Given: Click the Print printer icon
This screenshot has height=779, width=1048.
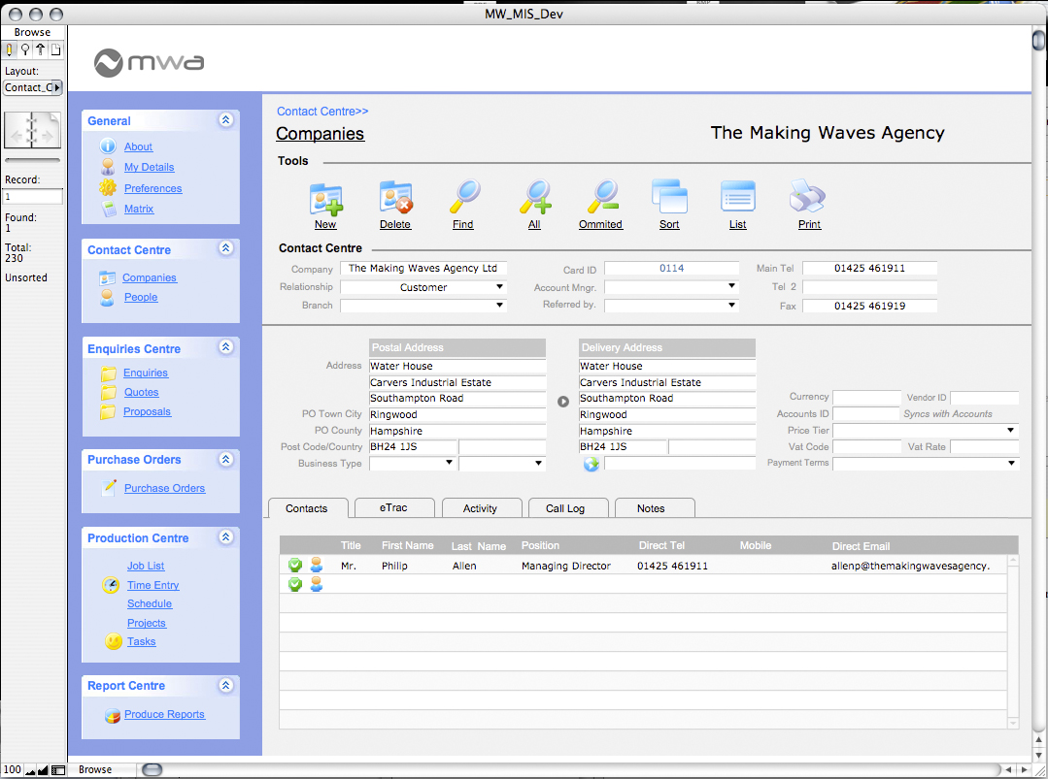Looking at the screenshot, I should [807, 196].
